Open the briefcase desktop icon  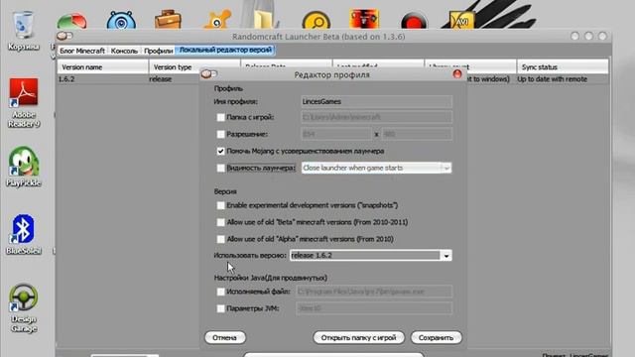click(168, 20)
